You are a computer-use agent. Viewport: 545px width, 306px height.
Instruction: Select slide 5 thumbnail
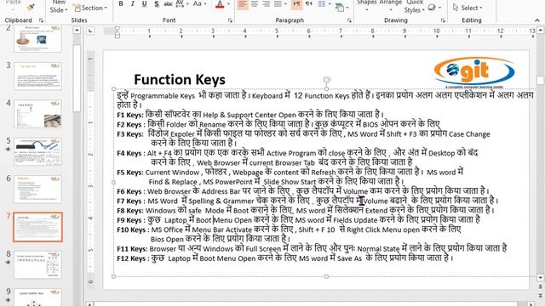click(x=37, y=151)
